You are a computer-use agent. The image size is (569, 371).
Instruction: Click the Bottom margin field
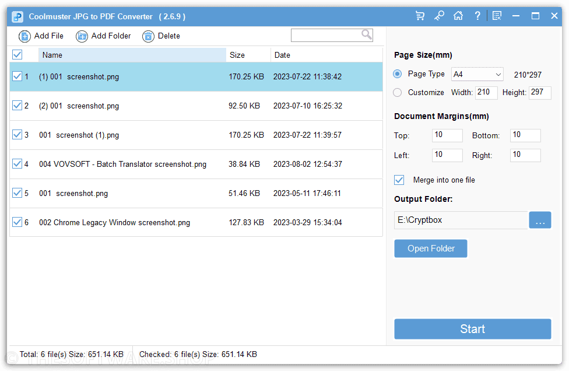tap(525, 135)
